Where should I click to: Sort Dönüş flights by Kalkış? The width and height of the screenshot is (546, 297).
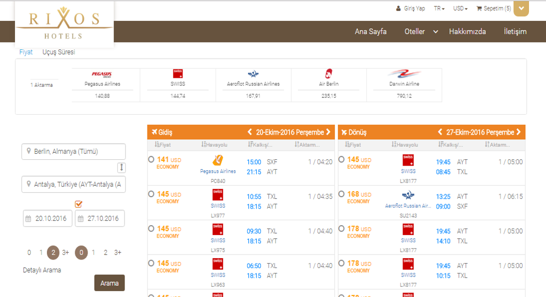[x=450, y=145]
